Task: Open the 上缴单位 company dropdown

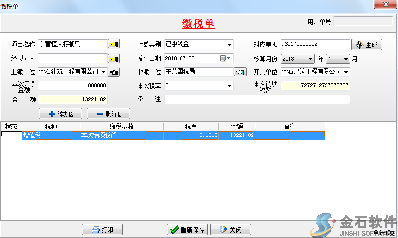Action: 104,72
